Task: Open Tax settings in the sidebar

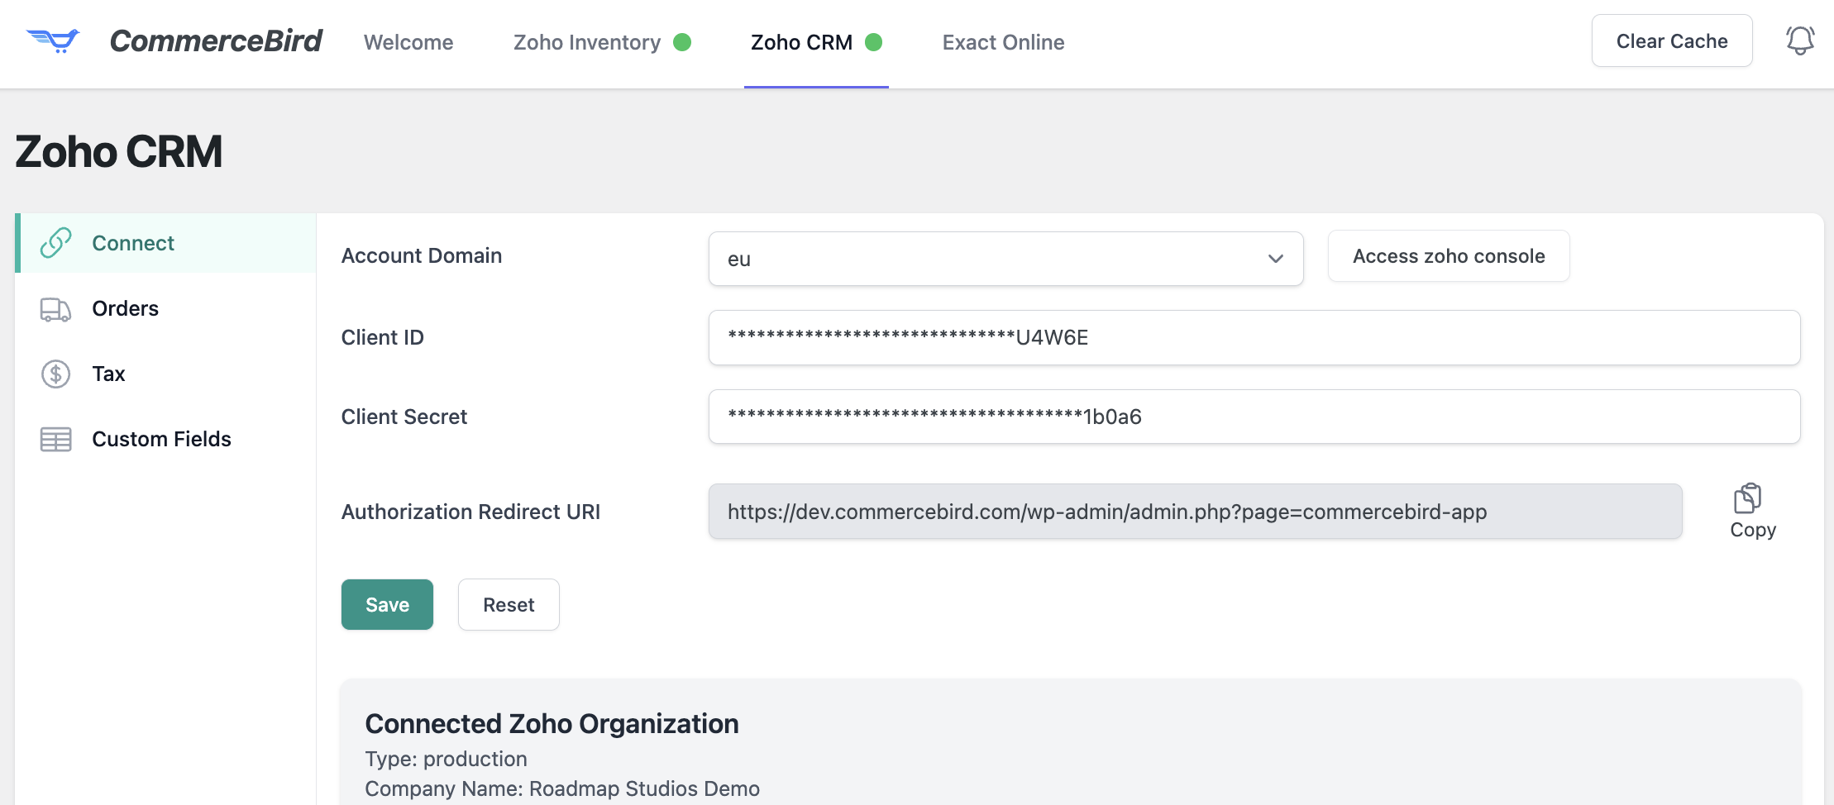Action: [166, 374]
